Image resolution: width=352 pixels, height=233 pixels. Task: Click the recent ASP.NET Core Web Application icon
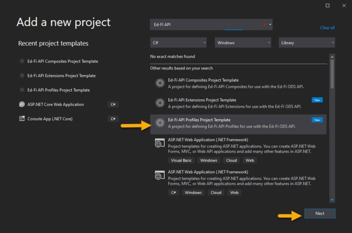tap(22, 104)
